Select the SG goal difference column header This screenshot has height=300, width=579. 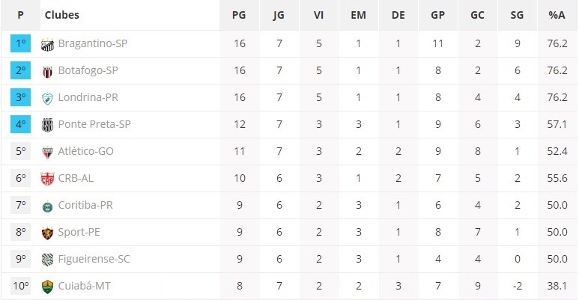pyautogui.click(x=517, y=15)
